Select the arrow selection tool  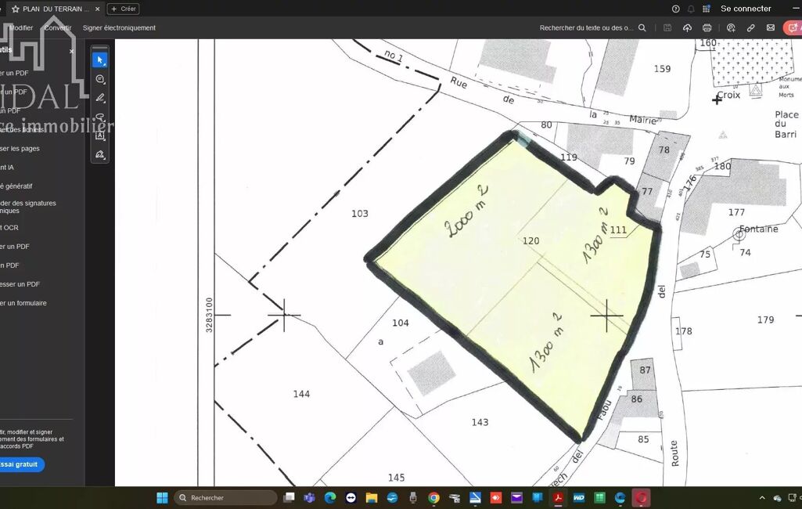click(x=100, y=60)
